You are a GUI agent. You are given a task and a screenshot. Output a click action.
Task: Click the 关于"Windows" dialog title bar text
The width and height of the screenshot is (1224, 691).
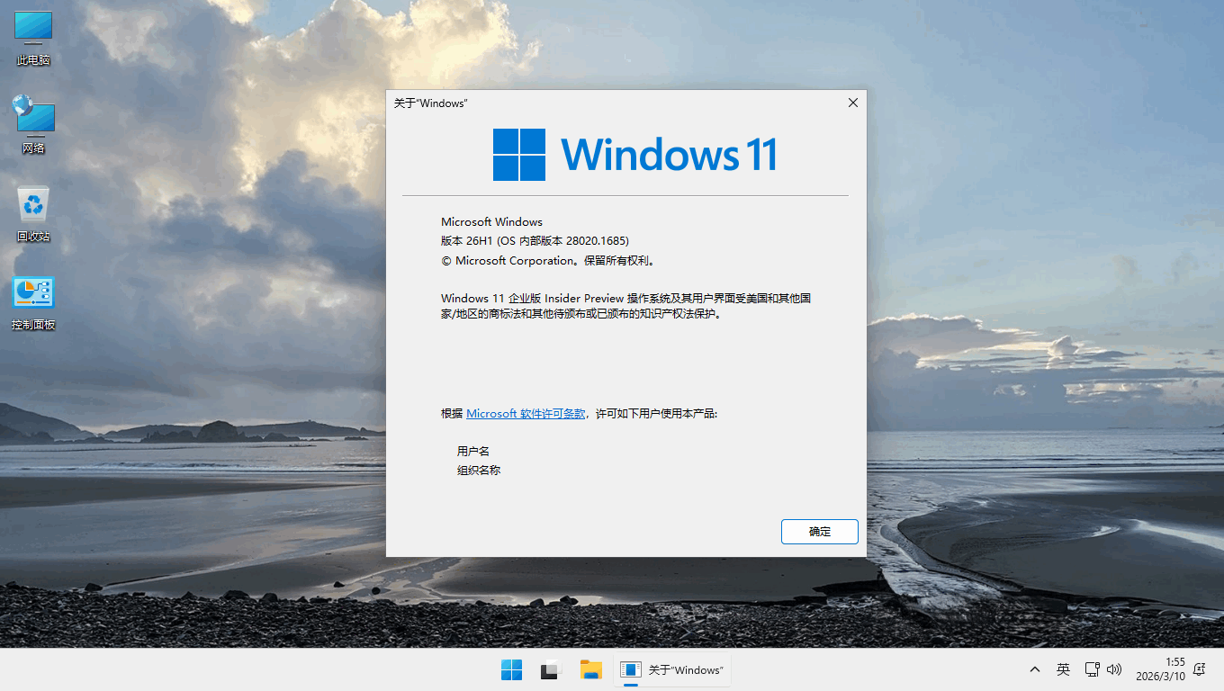click(430, 103)
